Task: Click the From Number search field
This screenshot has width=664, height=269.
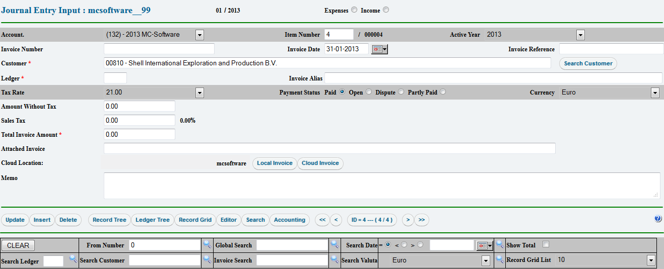Action: (165, 245)
